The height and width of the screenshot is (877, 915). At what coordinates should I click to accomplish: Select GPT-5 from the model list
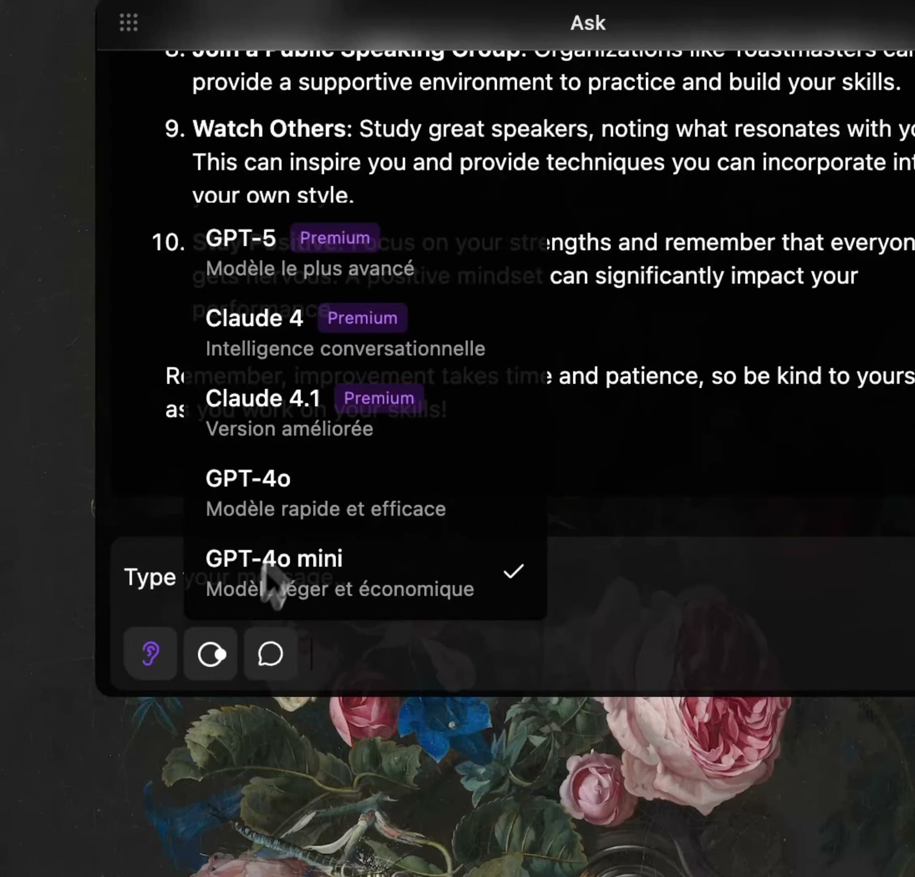pos(241,238)
